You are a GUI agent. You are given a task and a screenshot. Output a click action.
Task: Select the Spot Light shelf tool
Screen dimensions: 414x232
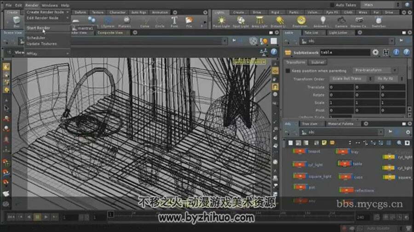click(x=241, y=22)
